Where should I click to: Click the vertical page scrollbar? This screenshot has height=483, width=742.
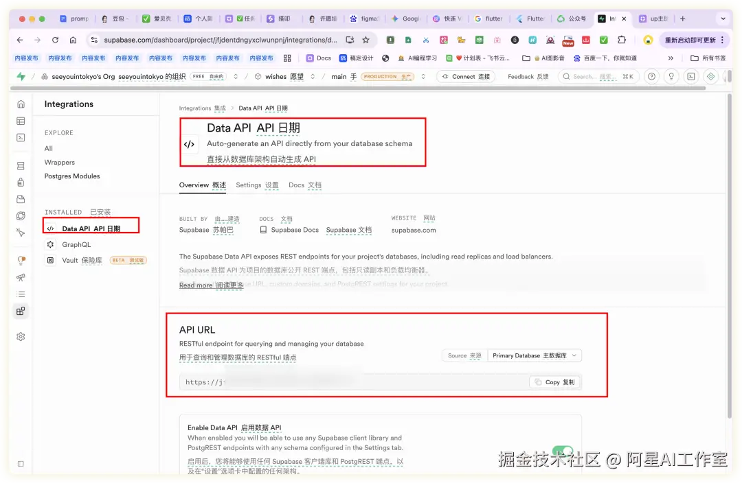[x=729, y=255]
